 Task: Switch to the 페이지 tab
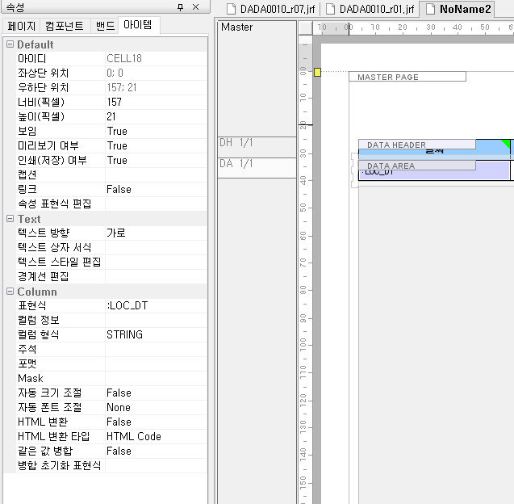coord(21,26)
